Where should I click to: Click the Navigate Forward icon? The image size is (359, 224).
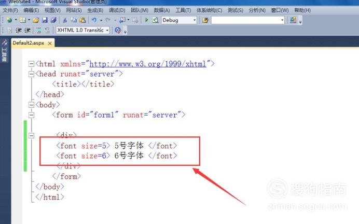point(135,20)
